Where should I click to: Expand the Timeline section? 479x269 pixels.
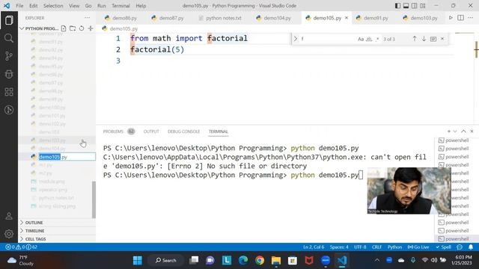[57, 231]
